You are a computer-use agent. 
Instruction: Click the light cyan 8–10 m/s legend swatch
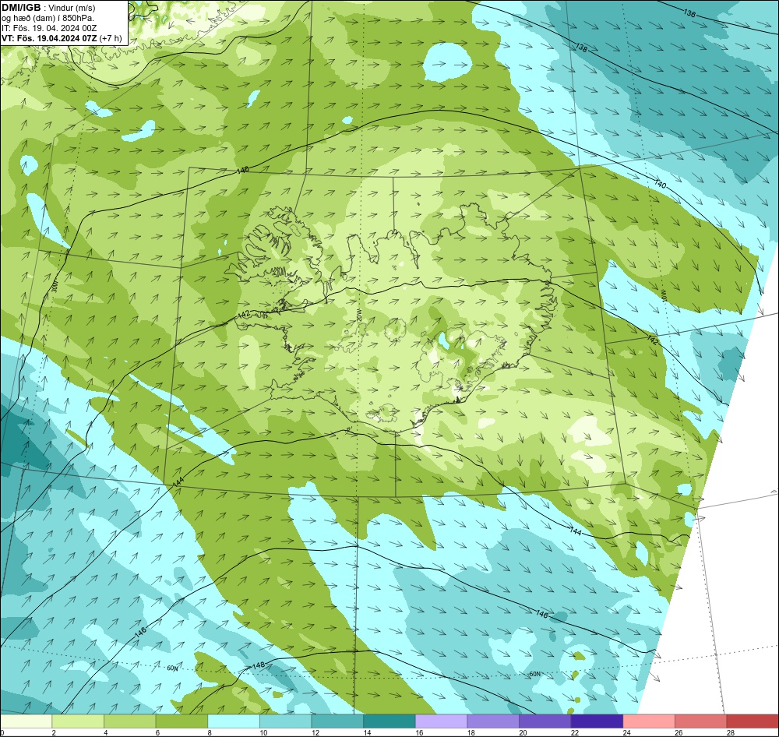(234, 721)
